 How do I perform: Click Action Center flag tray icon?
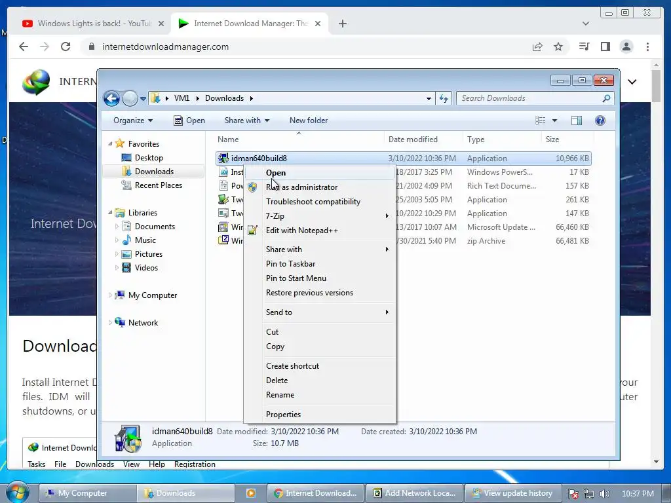pos(573,494)
